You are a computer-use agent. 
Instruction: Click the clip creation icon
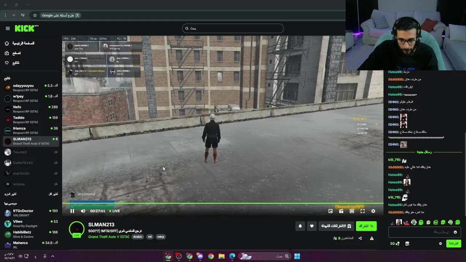341,211
